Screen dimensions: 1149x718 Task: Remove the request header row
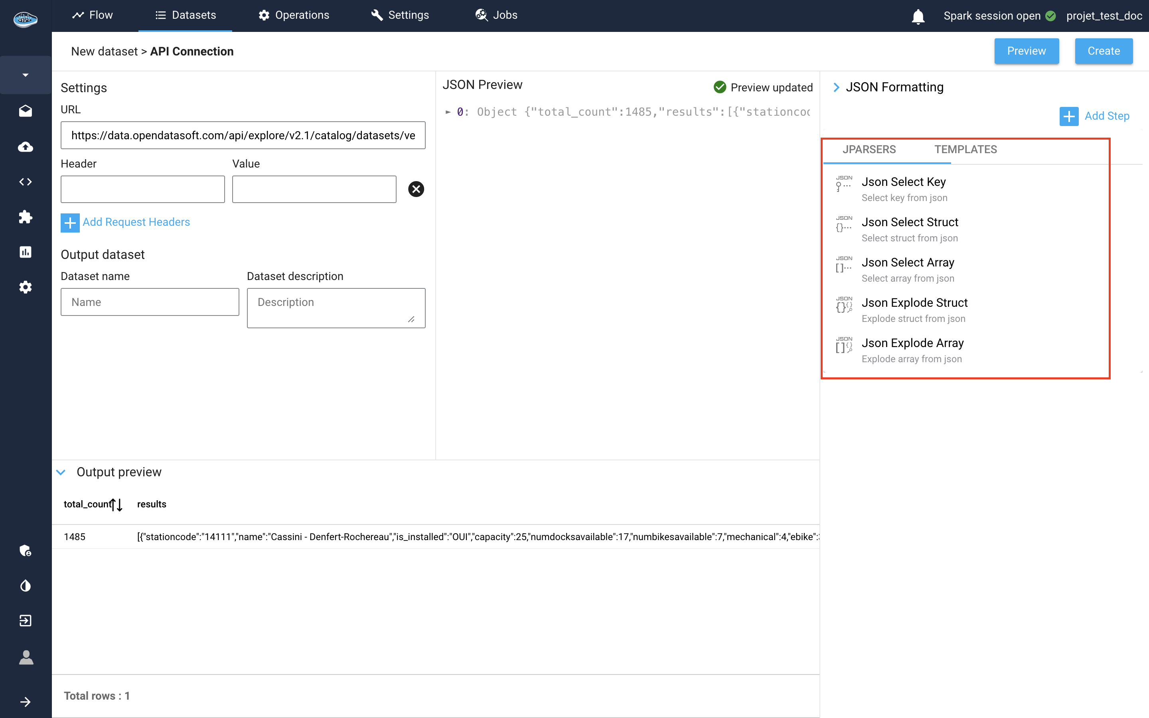(x=416, y=189)
